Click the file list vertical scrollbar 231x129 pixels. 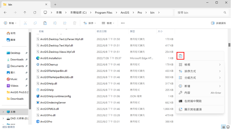(x=229, y=45)
